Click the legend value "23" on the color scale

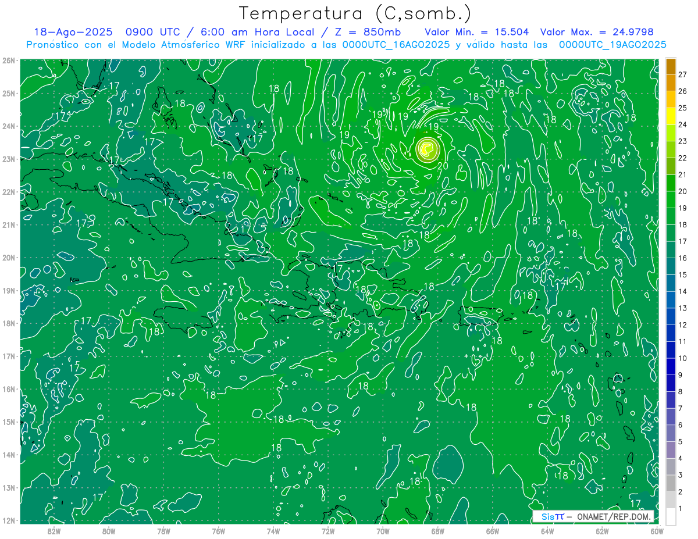pyautogui.click(x=683, y=141)
